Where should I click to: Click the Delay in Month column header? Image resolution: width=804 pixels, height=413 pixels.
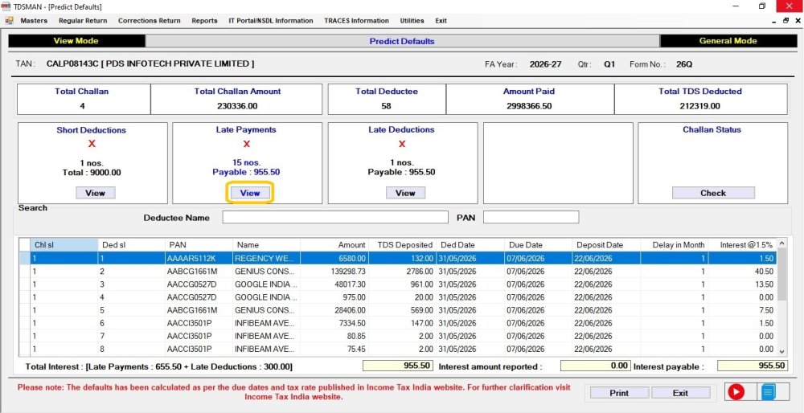675,245
